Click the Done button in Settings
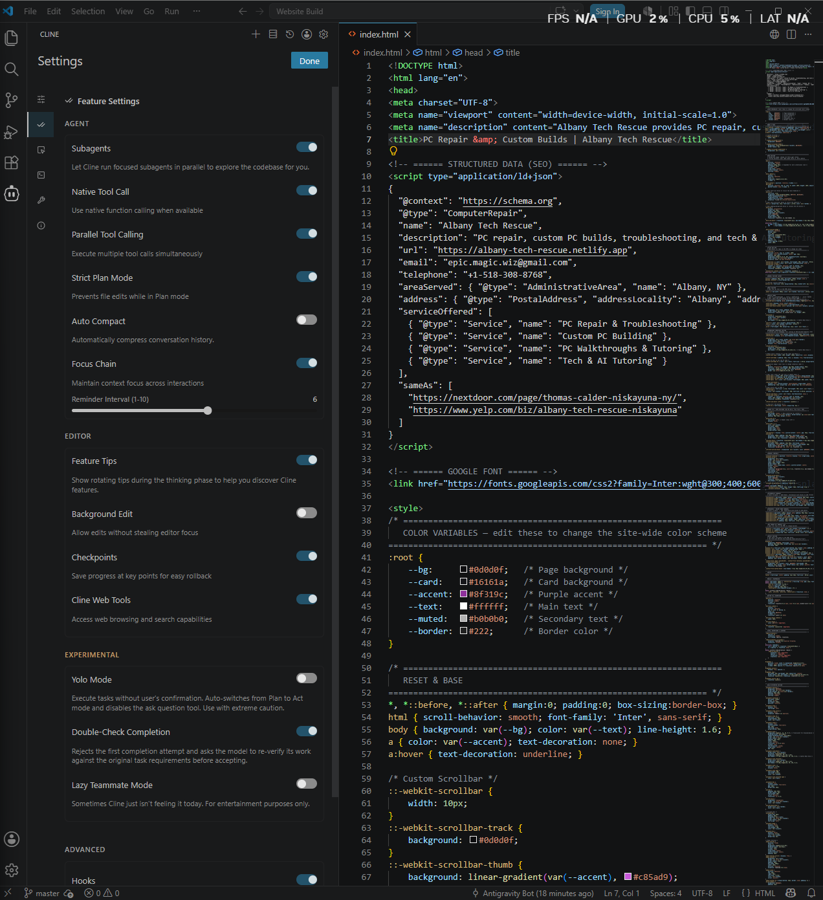The image size is (823, 900). coord(309,61)
